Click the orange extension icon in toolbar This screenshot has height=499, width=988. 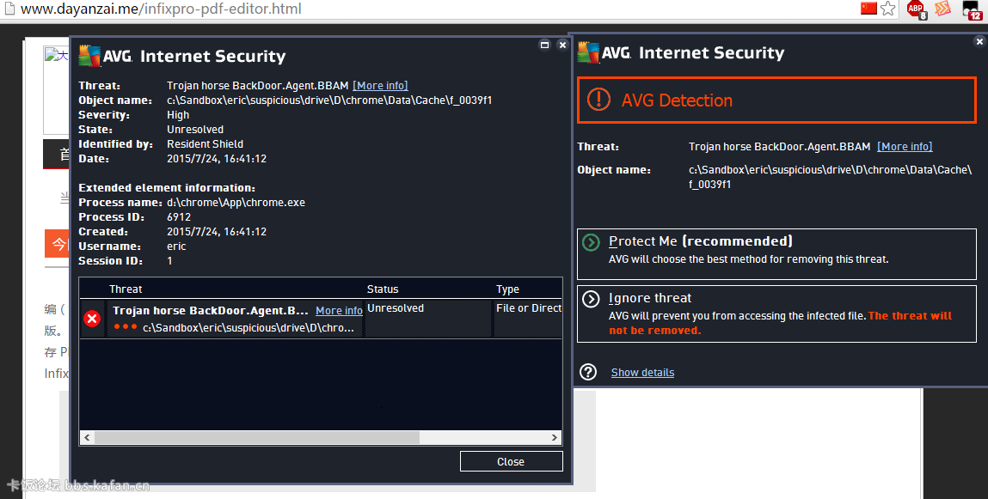pos(943,9)
